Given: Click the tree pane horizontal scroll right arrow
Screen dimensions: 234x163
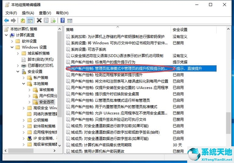Looking at the screenshot, I should coord(55,151).
